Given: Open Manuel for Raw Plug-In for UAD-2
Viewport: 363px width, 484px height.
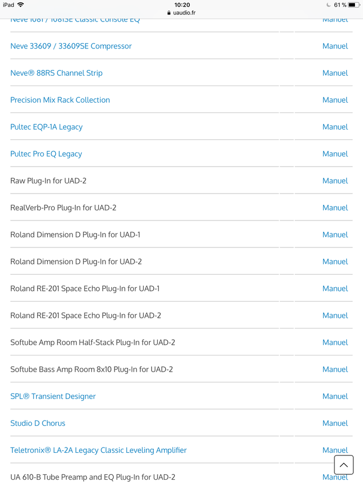Looking at the screenshot, I should pyautogui.click(x=335, y=181).
